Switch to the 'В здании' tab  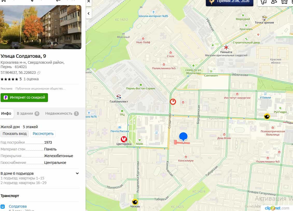point(28,113)
